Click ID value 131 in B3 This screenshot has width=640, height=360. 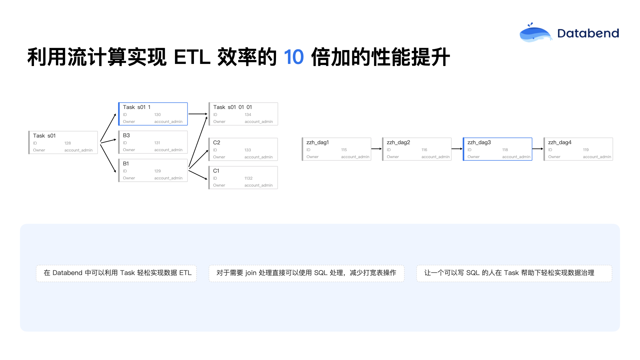pos(157,143)
